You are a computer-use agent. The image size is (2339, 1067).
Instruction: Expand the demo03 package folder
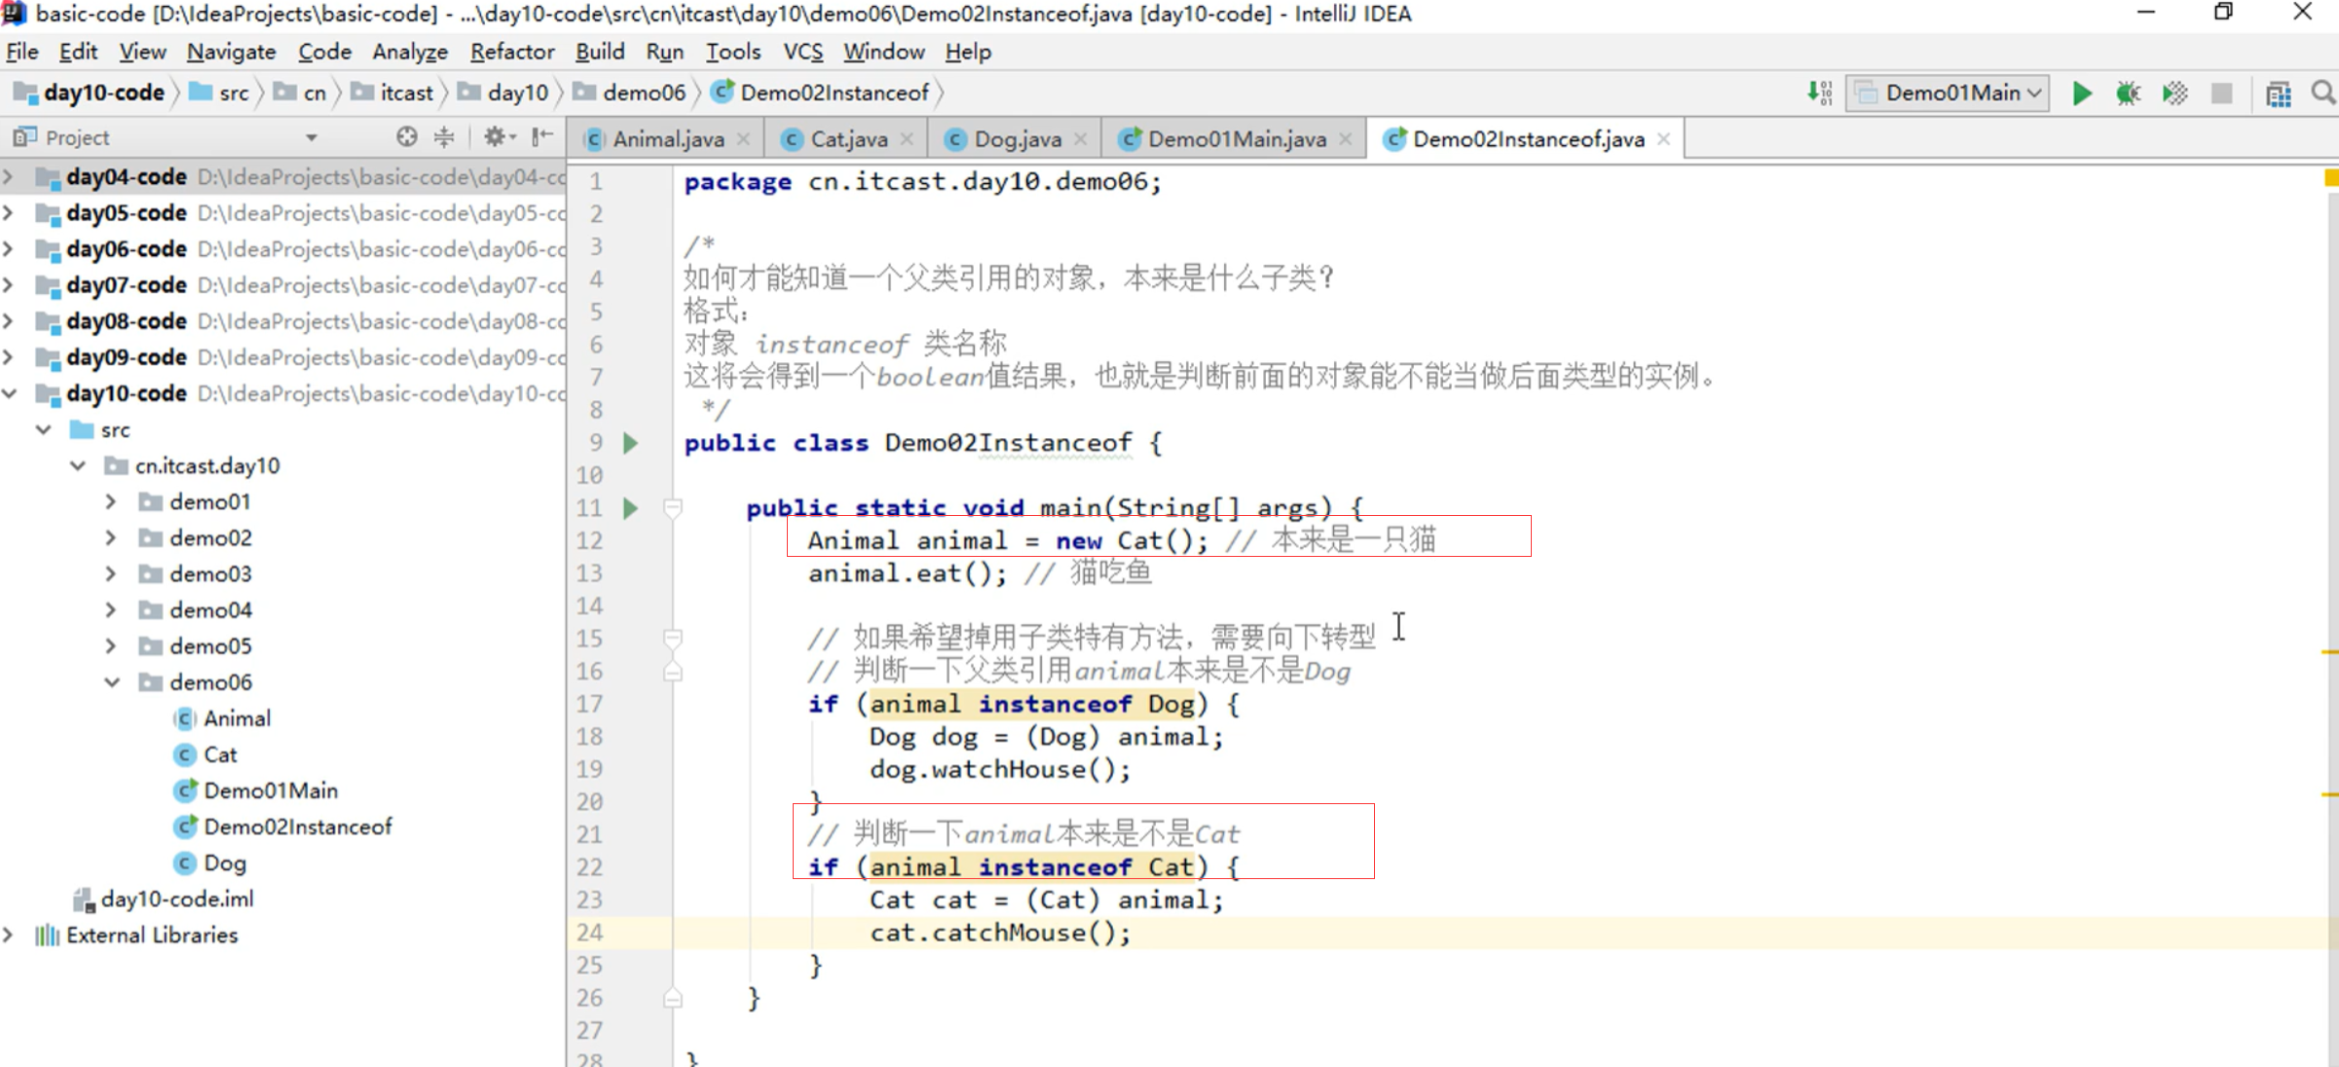[x=111, y=574]
